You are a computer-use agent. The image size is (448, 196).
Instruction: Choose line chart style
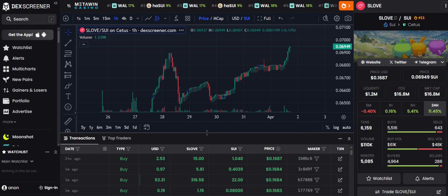tap(149, 18)
